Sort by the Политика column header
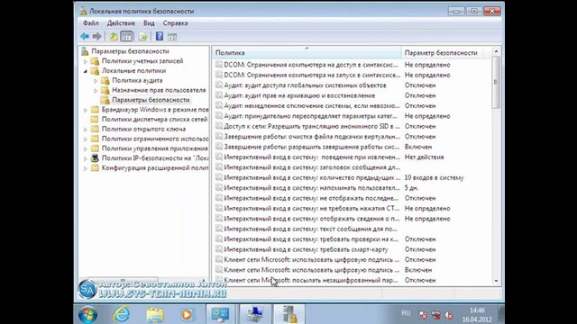The height and width of the screenshot is (324, 577). click(x=307, y=52)
